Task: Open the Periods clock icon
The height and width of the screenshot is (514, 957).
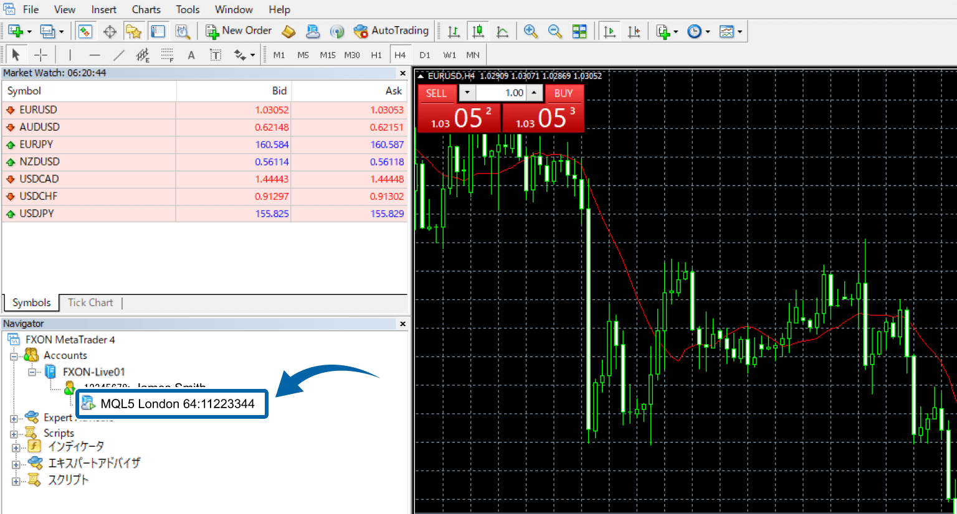Action: pos(694,31)
